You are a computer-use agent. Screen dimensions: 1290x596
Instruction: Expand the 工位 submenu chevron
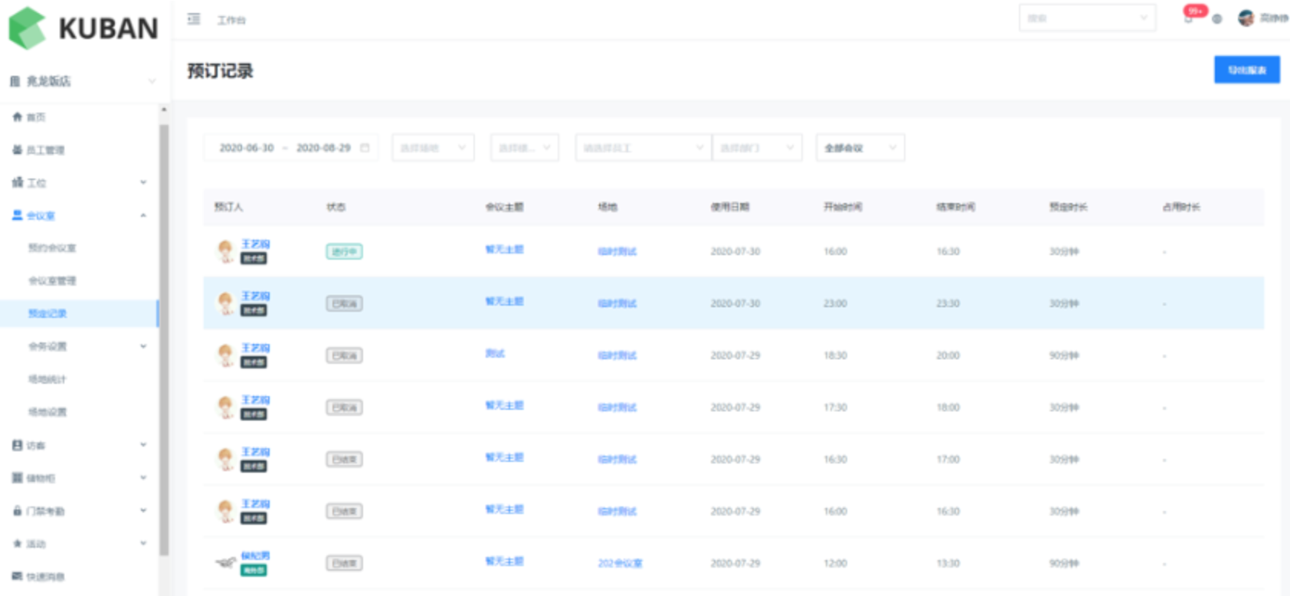[x=143, y=182]
